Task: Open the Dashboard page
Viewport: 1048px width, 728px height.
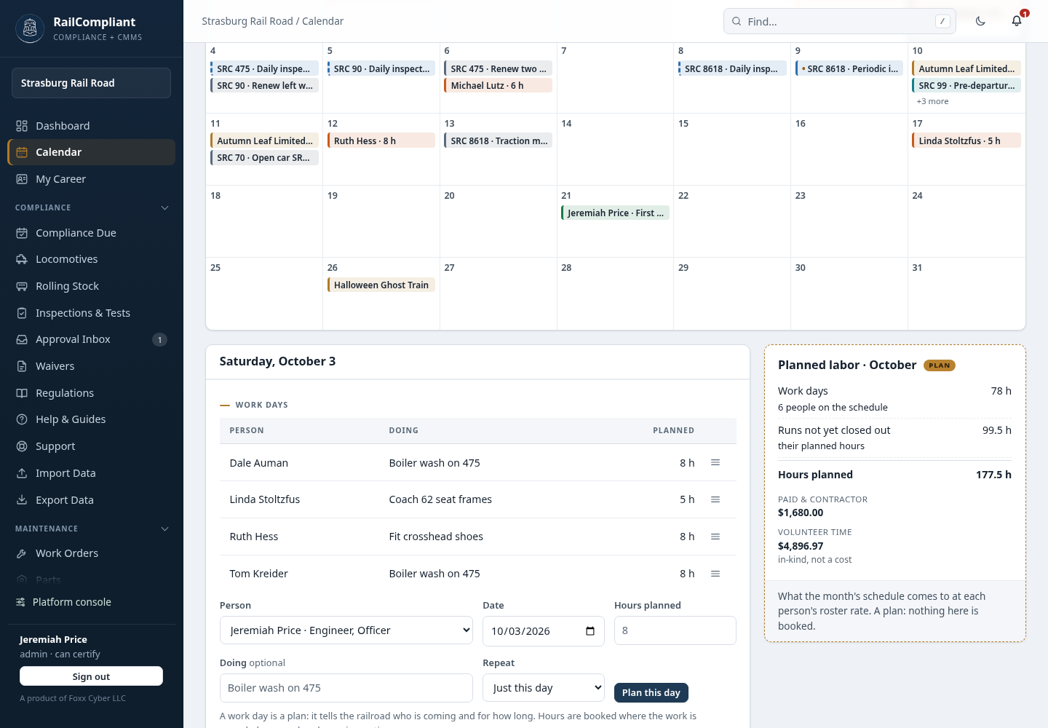Action: pos(91,126)
